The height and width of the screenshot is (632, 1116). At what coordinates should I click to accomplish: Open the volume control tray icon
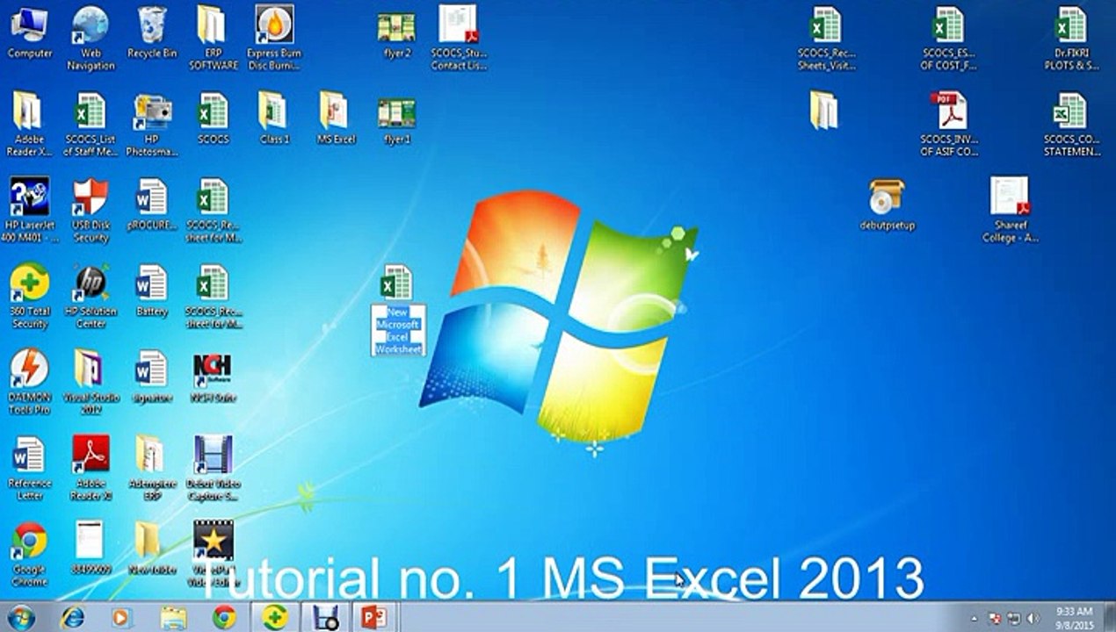(1033, 618)
